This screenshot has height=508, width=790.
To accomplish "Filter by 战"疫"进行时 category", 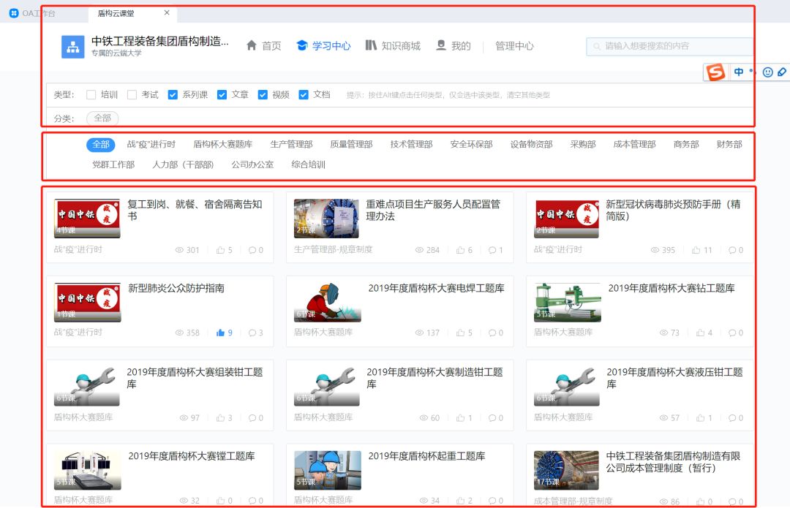I will [151, 145].
